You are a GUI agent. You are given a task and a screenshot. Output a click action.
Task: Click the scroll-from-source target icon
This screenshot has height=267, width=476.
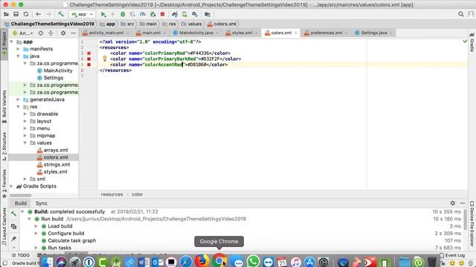pos(41,33)
